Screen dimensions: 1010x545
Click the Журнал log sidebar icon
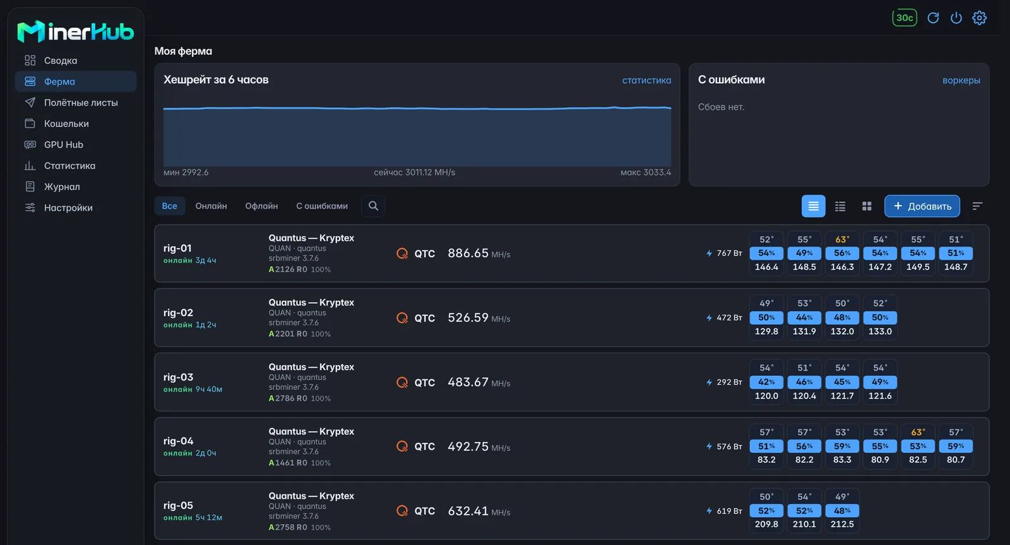coord(30,187)
